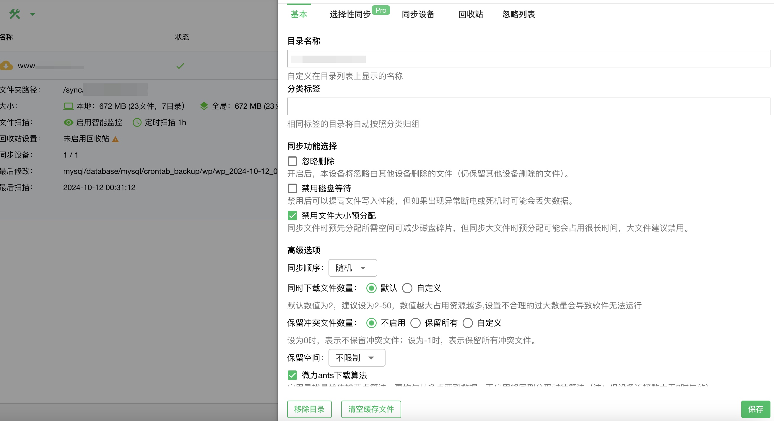Open the wrench tools icon menu
The height and width of the screenshot is (421, 774).
(x=15, y=14)
